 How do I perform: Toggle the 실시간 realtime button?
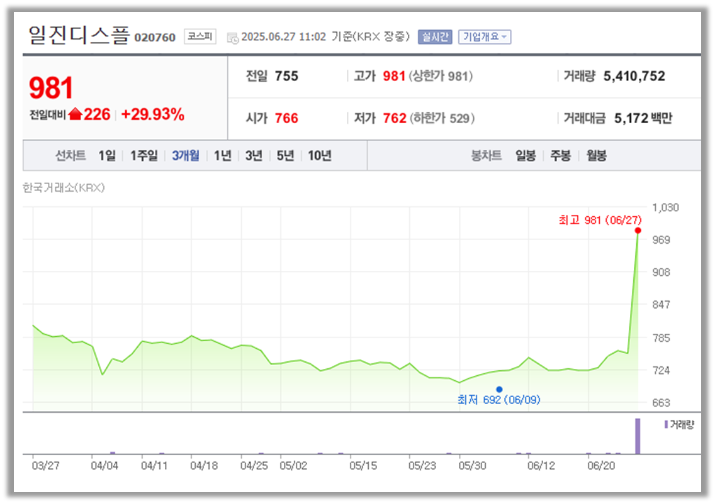[434, 37]
